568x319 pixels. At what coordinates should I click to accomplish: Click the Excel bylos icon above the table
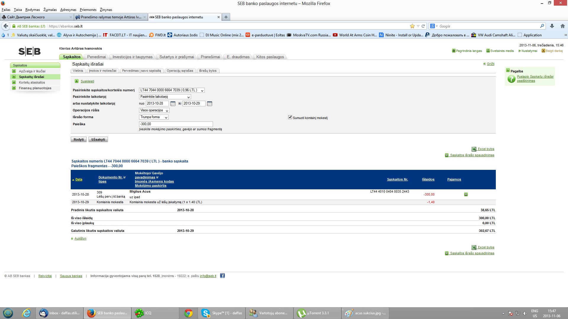(x=474, y=149)
